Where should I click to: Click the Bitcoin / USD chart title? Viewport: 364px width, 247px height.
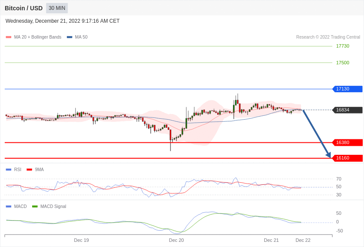pyautogui.click(x=24, y=8)
